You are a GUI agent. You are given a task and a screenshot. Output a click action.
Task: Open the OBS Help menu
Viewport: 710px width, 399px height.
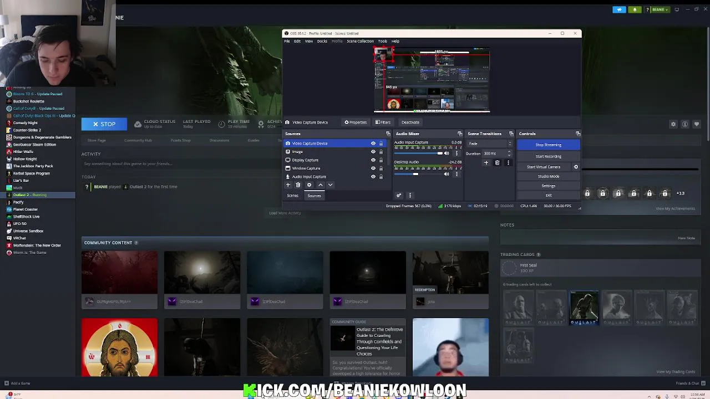tap(395, 41)
